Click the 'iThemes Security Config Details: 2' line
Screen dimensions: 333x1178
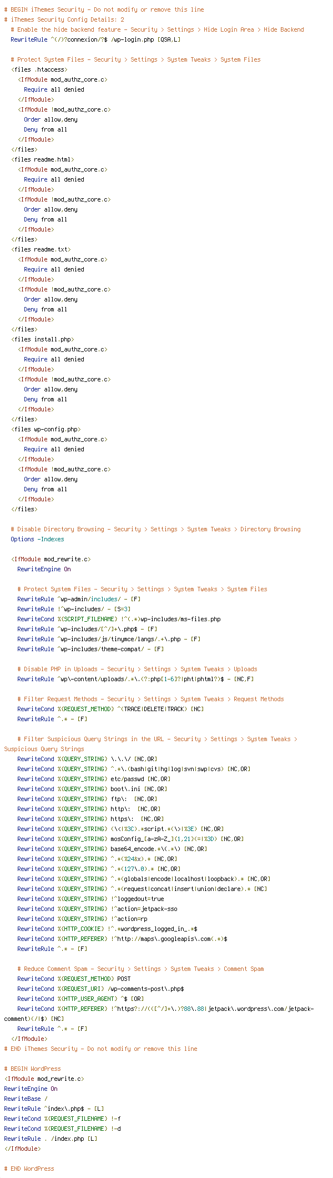64,19
